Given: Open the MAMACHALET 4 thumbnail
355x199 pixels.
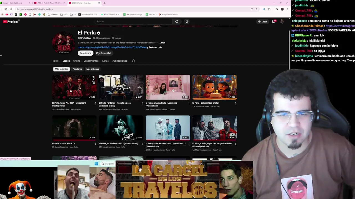Looking at the screenshot, I should (x=74, y=128).
